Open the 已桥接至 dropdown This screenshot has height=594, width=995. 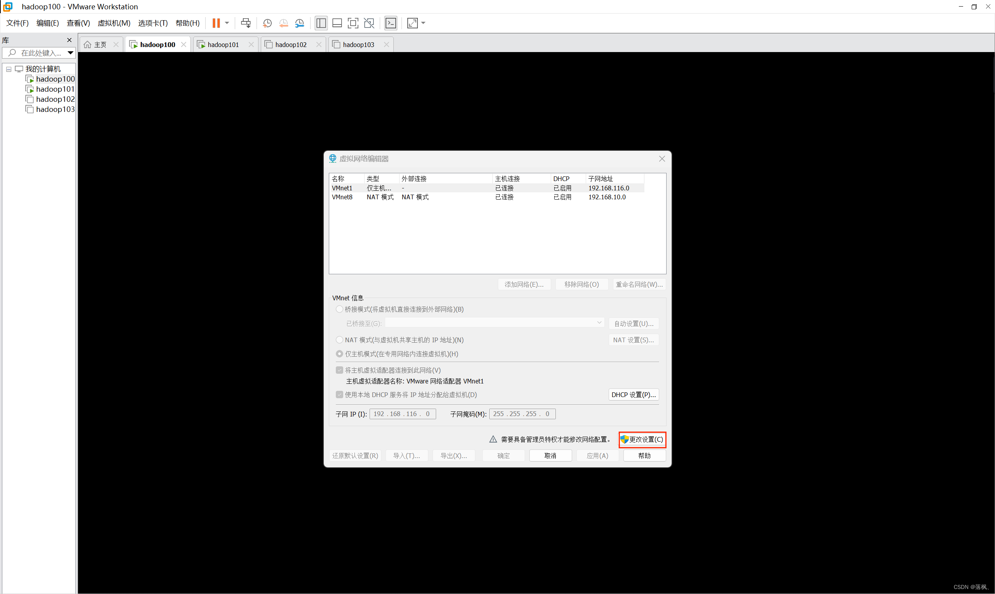tap(494, 322)
